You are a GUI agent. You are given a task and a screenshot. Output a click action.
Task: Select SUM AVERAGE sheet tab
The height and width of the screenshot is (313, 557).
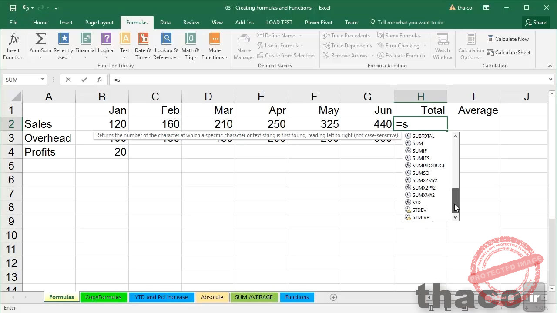(254, 297)
